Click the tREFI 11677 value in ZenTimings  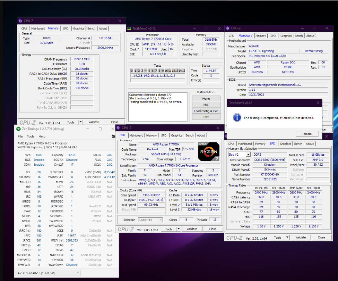(72, 236)
